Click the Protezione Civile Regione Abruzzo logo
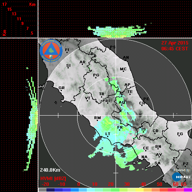The width and height of the screenshot is (192, 192). click(51, 51)
